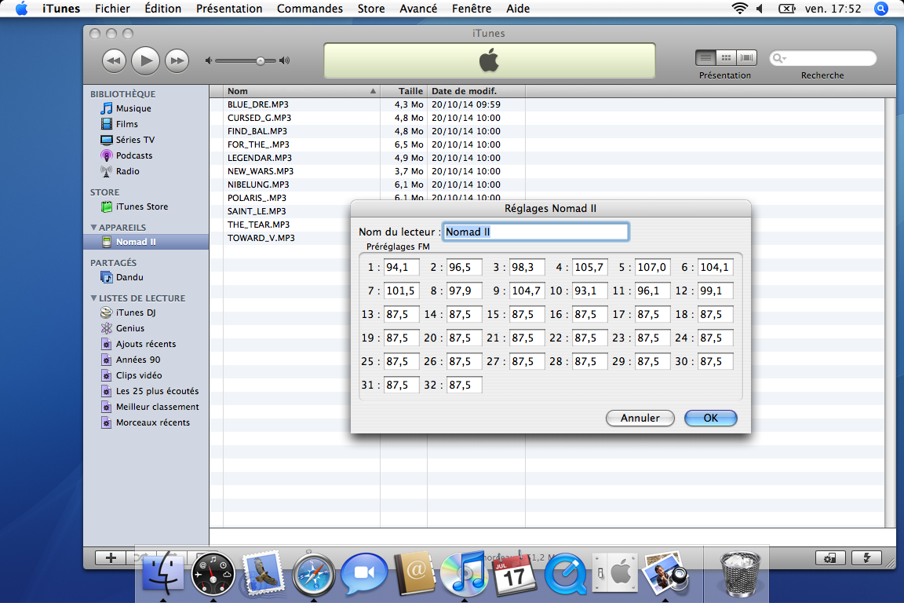Screen dimensions: 904x603
Task: Open the iTunes DJ playlist
Action: 136,312
